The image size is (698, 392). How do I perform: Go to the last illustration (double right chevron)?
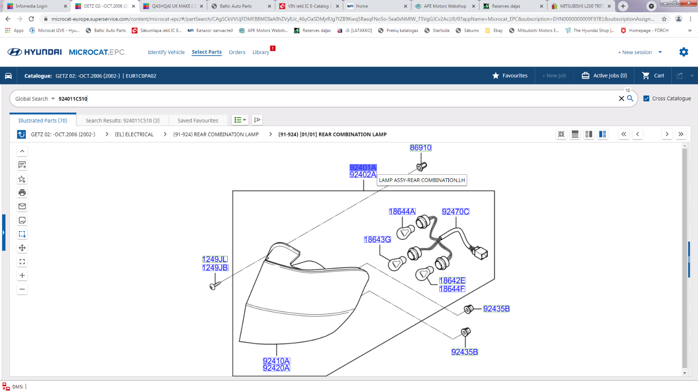point(681,134)
